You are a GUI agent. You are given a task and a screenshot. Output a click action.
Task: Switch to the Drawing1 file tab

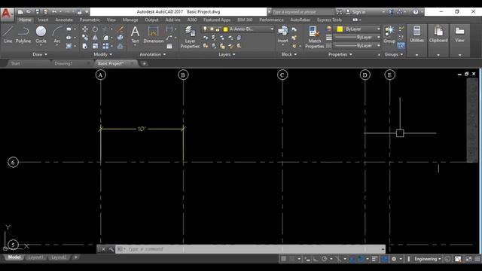coord(63,63)
